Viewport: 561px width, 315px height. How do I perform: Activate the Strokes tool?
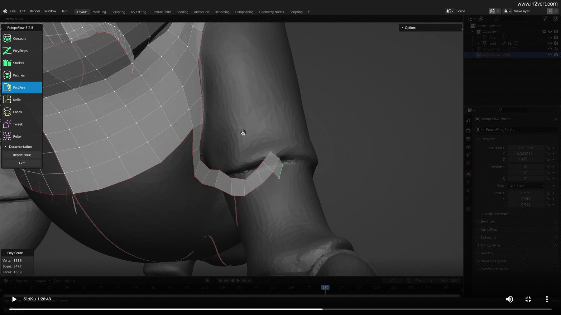click(x=19, y=63)
